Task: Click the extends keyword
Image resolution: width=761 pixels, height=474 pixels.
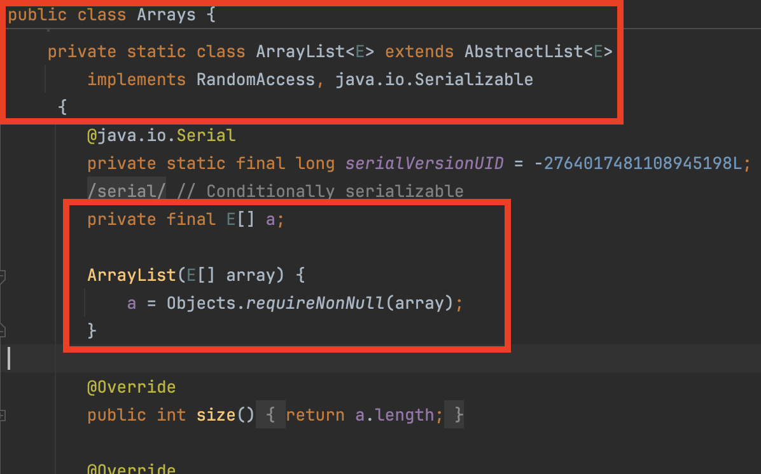Action: 419,51
